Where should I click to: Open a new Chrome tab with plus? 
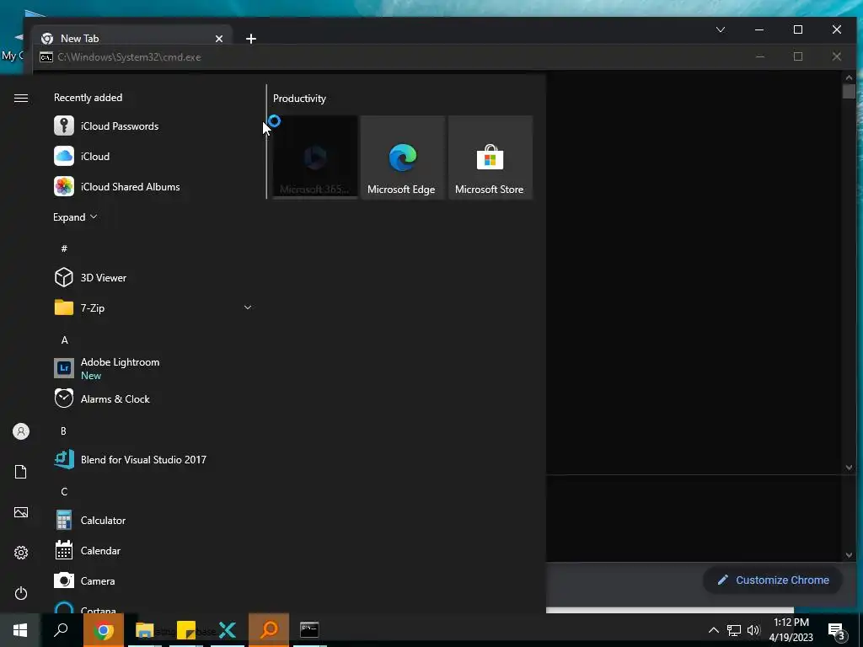[x=251, y=39]
